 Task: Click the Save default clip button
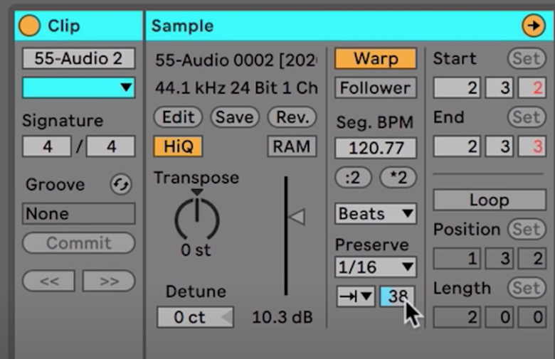[235, 117]
